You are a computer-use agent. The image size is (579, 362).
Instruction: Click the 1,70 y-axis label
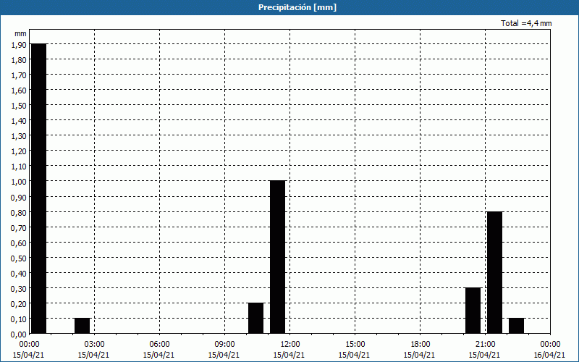19,75
